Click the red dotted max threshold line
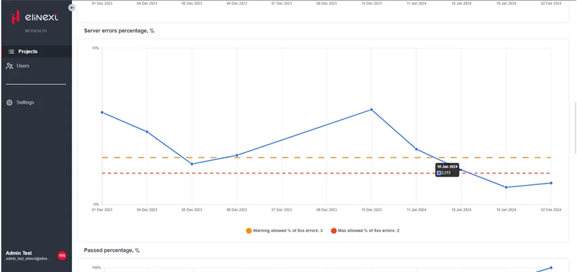The image size is (577, 272). [327, 173]
